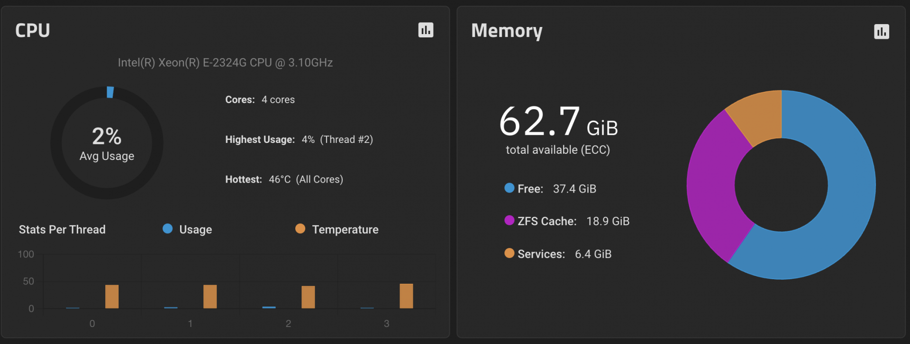Click the Memory card title

point(507,31)
